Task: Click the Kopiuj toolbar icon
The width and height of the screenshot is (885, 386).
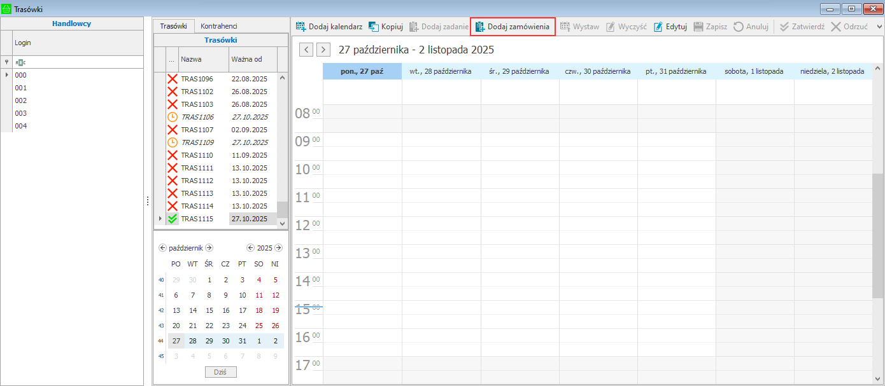Action: 374,27
